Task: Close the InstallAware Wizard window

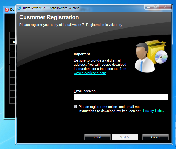Action: tap(165, 7)
